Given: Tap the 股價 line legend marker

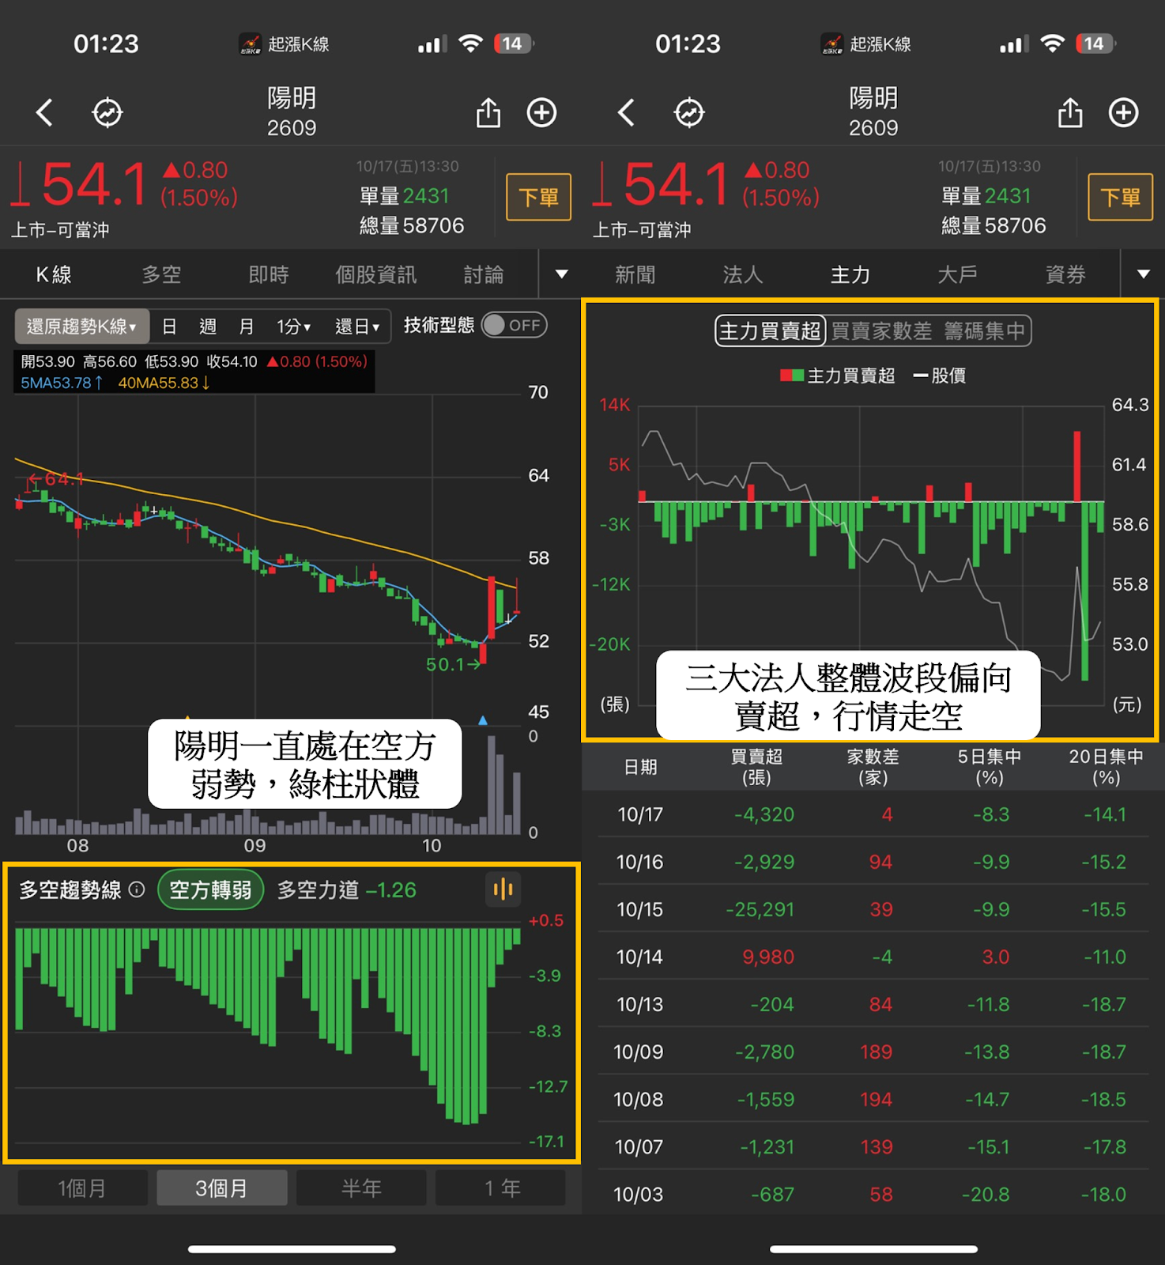Looking at the screenshot, I should [x=921, y=376].
